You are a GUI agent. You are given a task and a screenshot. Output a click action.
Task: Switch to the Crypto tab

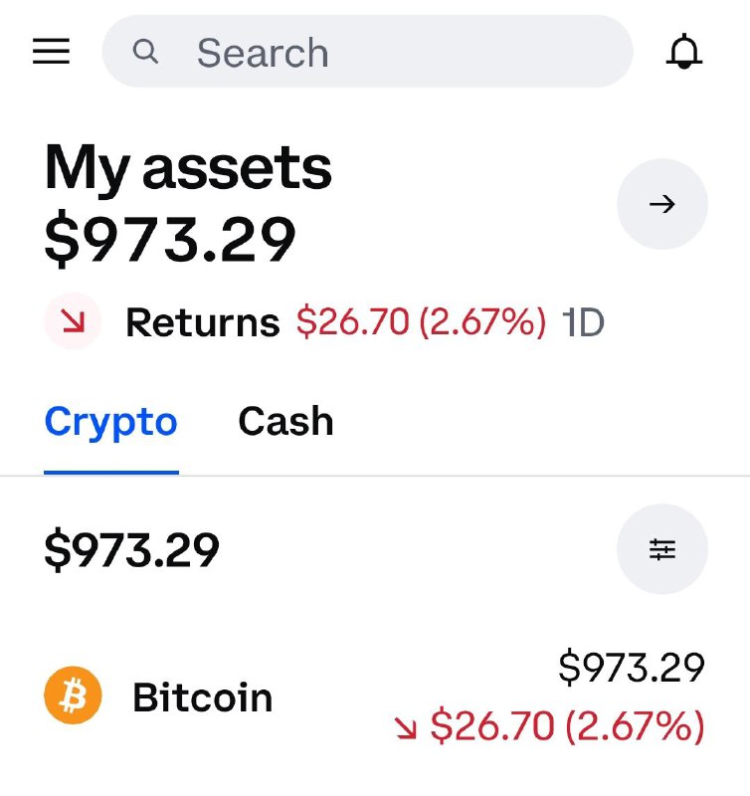click(111, 421)
